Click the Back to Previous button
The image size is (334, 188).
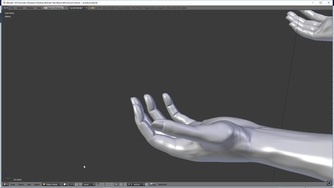pyautogui.click(x=54, y=8)
